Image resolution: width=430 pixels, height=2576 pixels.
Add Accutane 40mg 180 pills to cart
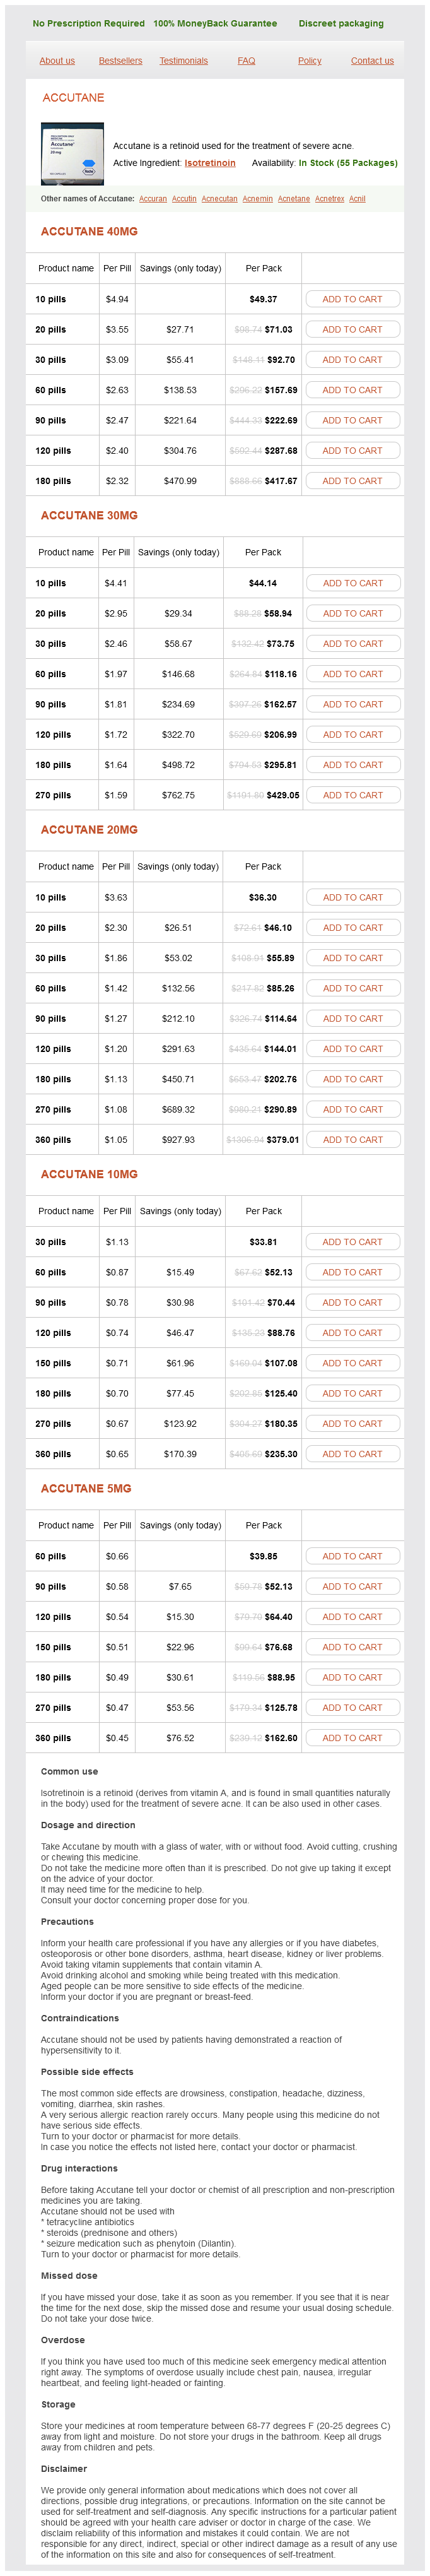(x=352, y=481)
